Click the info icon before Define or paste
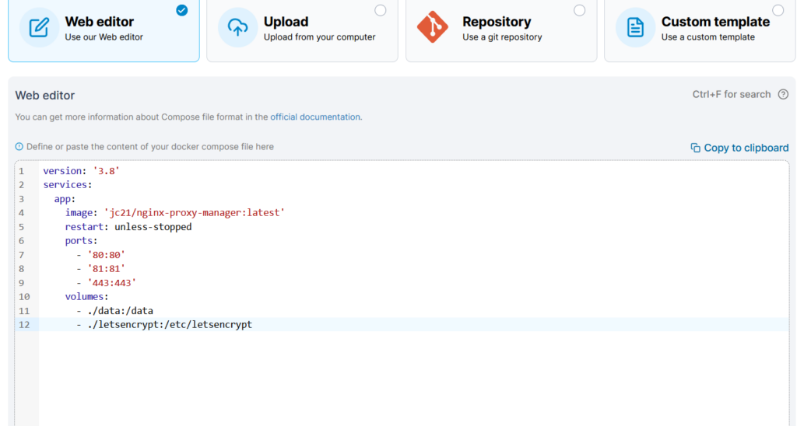797x426 pixels. click(19, 147)
